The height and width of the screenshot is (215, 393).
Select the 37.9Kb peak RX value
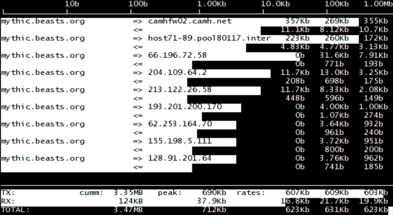pyautogui.click(x=212, y=201)
